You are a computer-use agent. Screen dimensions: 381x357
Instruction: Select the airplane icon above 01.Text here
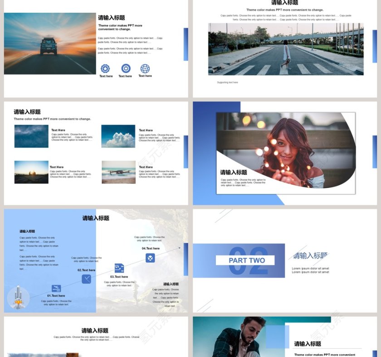point(56,289)
